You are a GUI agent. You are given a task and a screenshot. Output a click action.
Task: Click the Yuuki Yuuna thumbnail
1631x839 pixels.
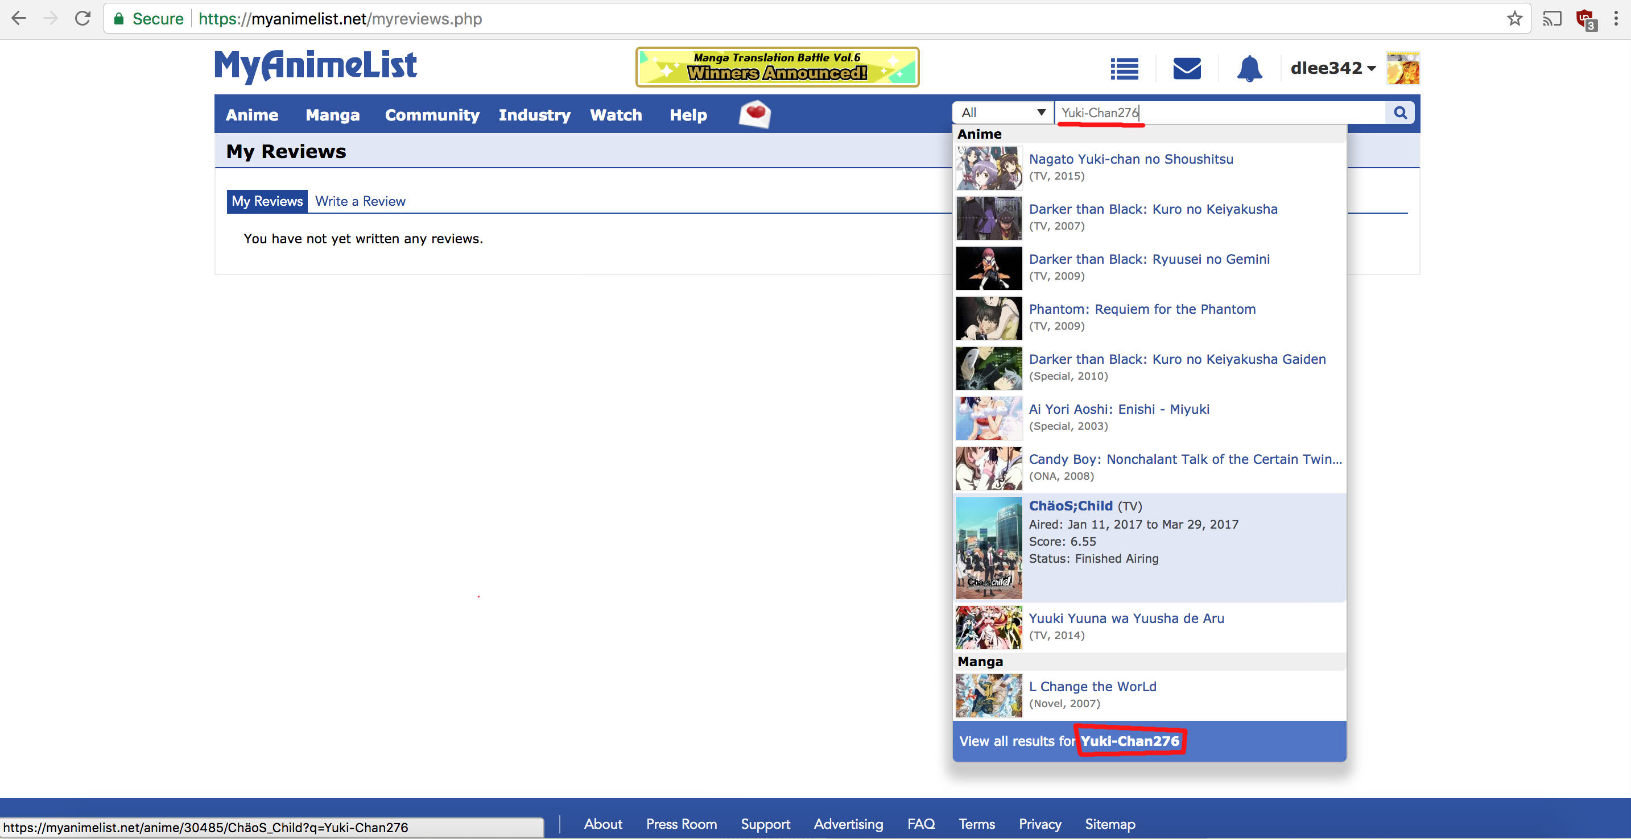tap(989, 628)
